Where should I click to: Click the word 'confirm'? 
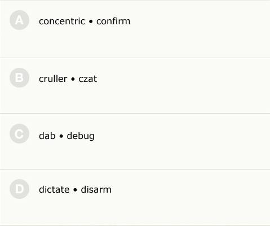(113, 21)
